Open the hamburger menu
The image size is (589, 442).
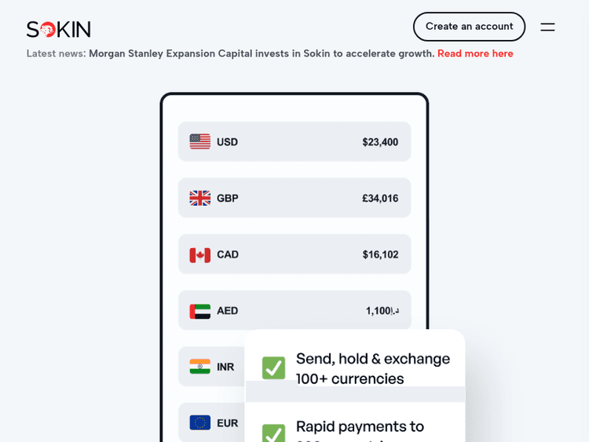click(547, 27)
